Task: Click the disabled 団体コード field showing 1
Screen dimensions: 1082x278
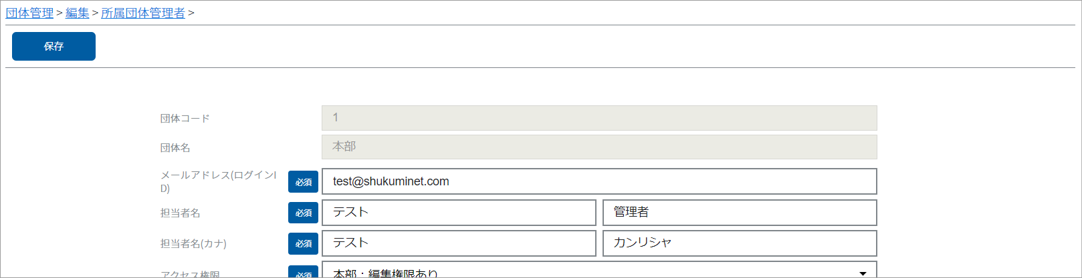Action: coord(599,118)
